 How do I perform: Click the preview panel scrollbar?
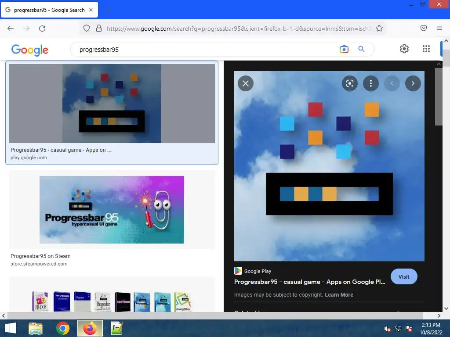(439, 97)
